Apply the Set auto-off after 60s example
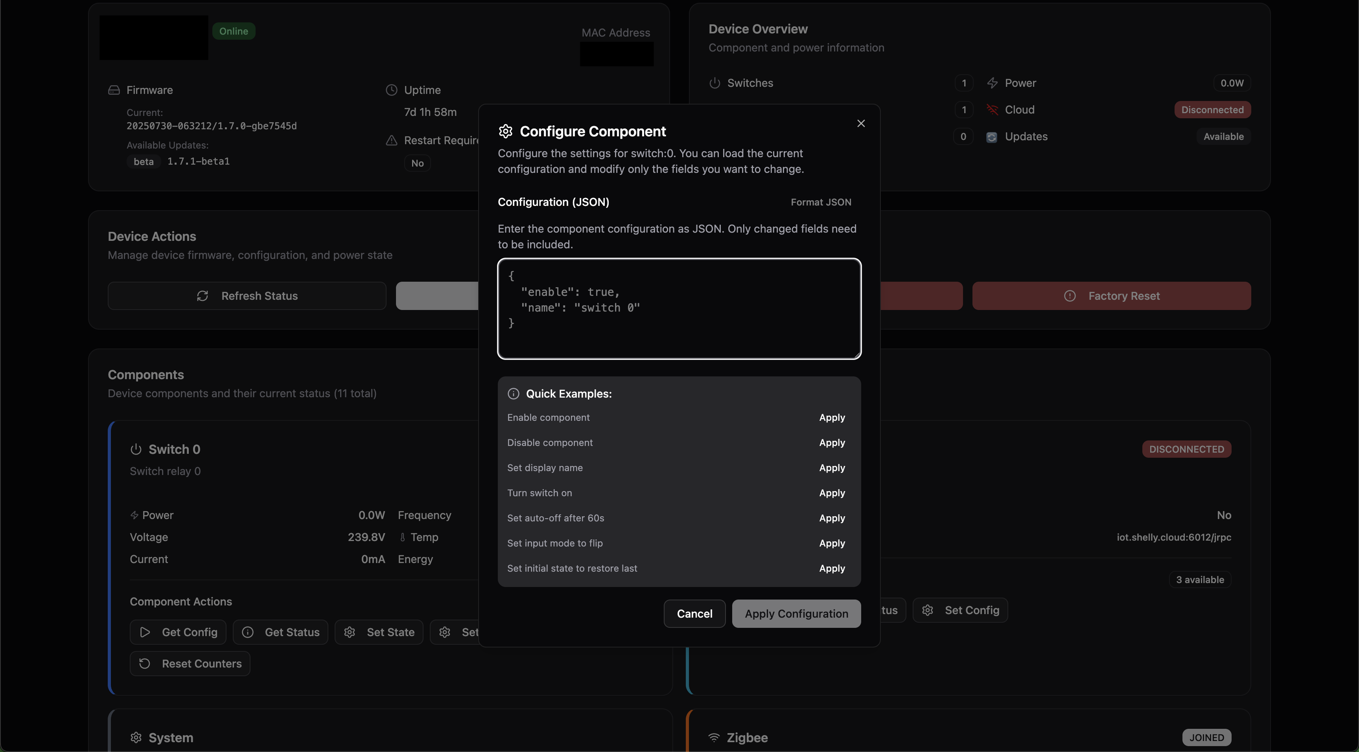Image resolution: width=1359 pixels, height=752 pixels. 832,518
